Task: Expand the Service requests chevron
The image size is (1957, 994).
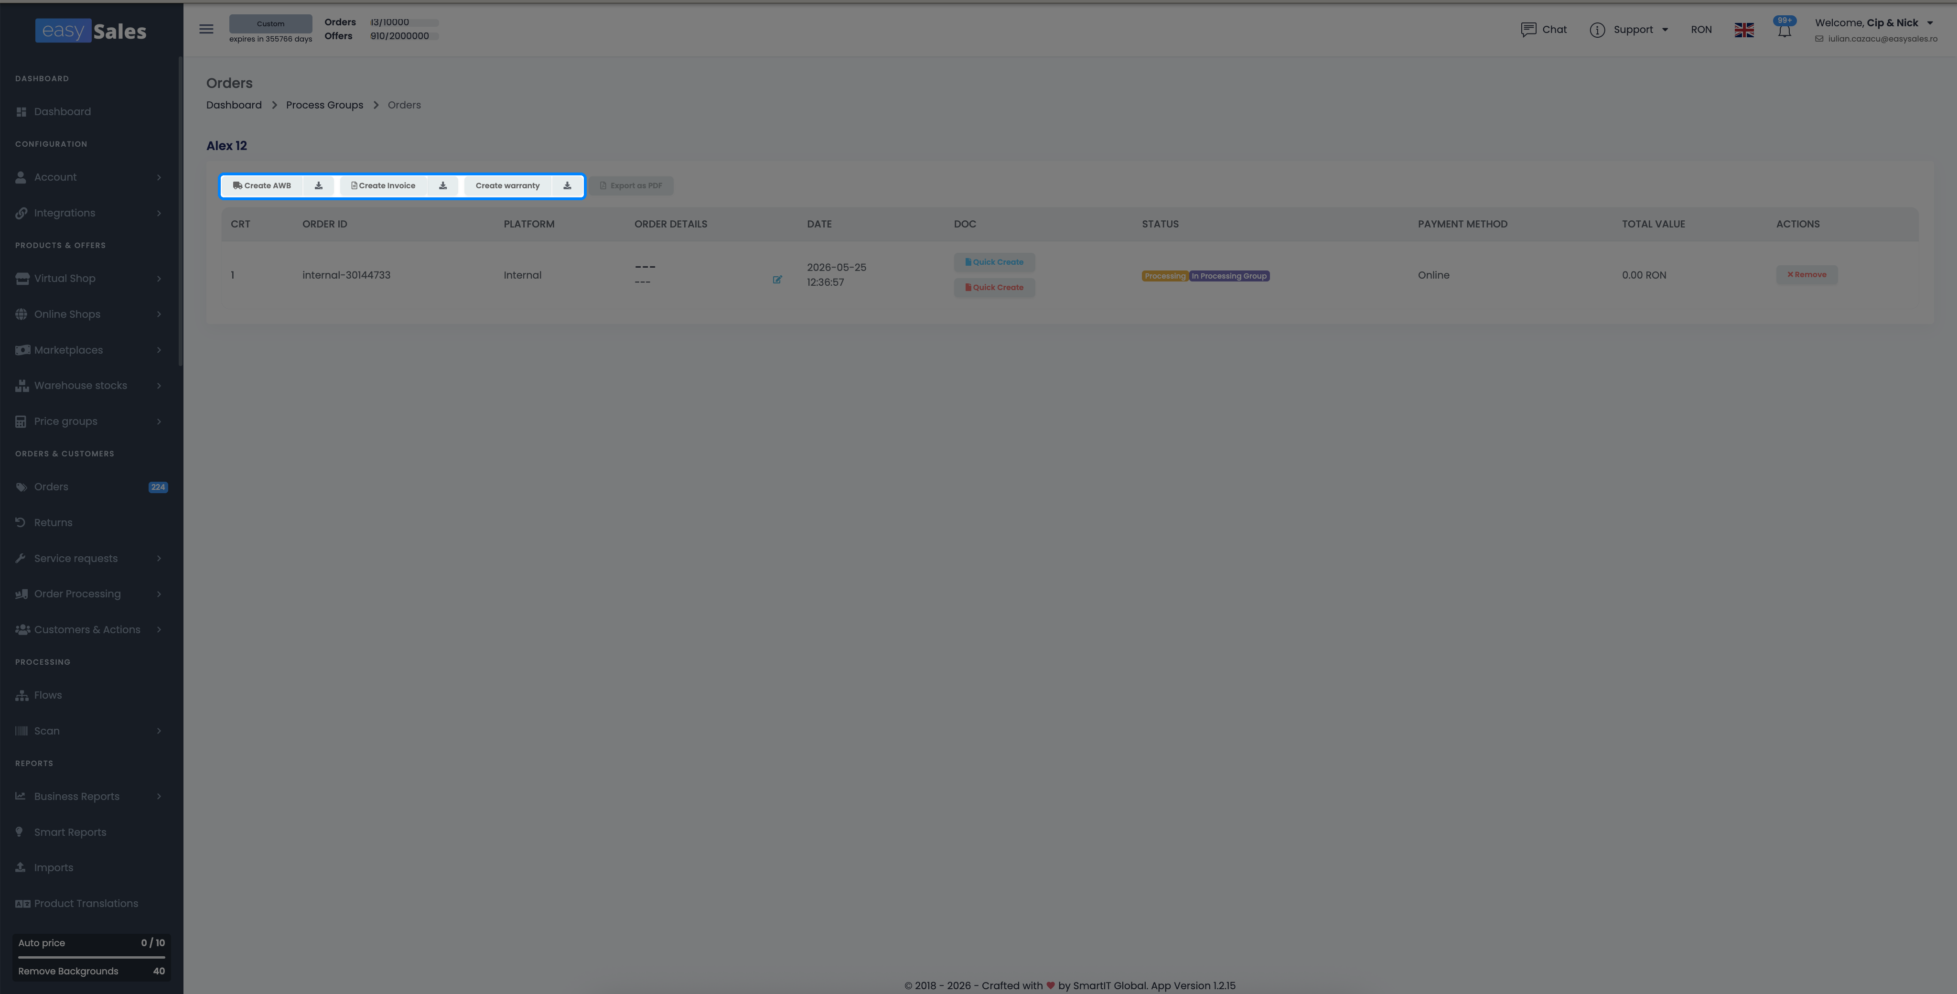Action: [x=159, y=559]
